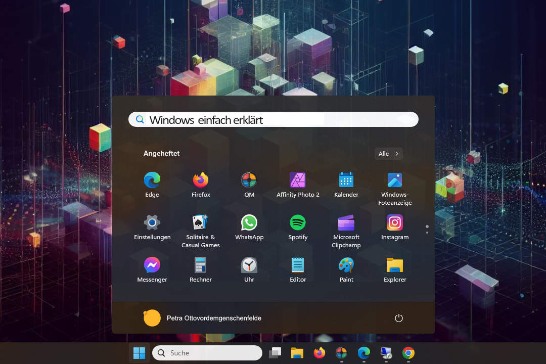
Task: Switch to Edge in the taskbar
Action: pos(364,353)
